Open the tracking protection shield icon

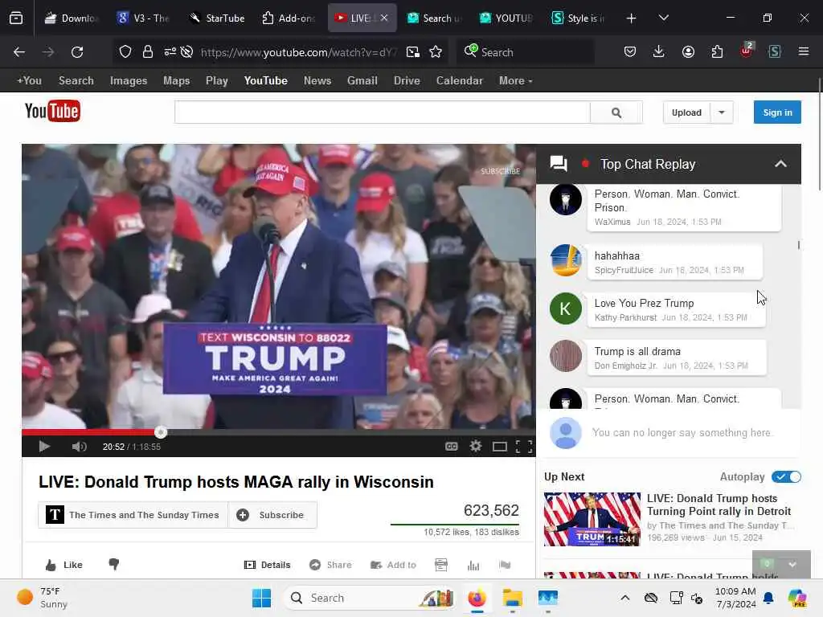[x=125, y=52]
